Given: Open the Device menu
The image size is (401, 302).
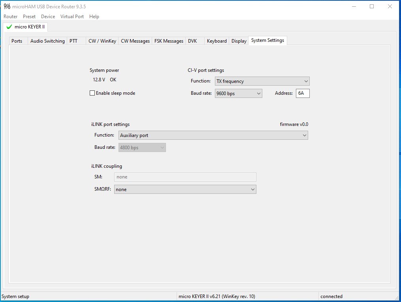Looking at the screenshot, I should click(x=48, y=17).
